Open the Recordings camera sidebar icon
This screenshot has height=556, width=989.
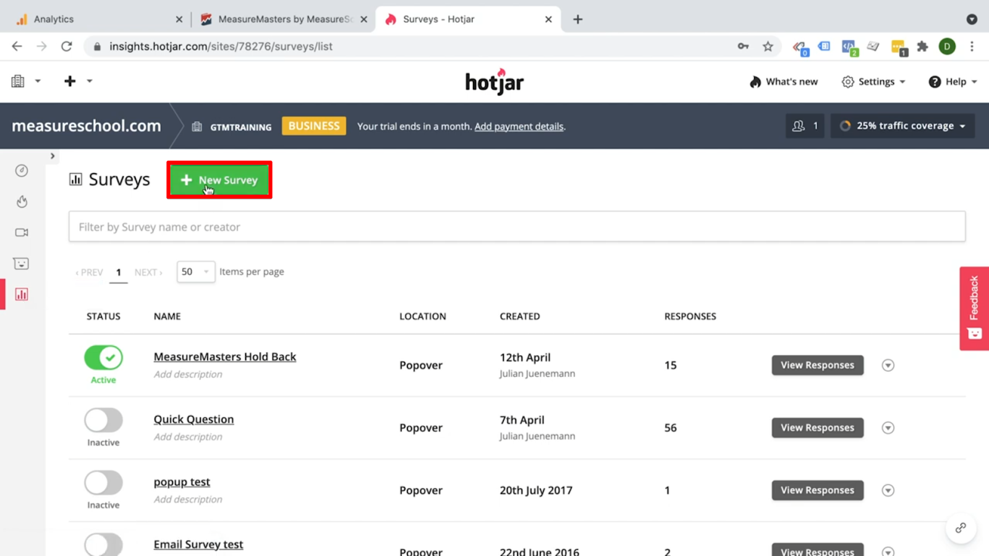click(x=22, y=232)
